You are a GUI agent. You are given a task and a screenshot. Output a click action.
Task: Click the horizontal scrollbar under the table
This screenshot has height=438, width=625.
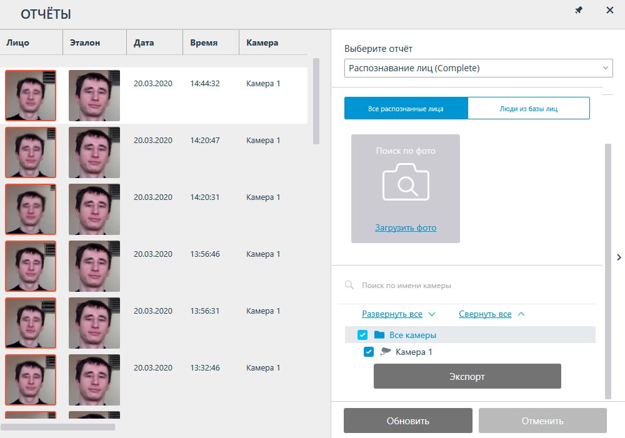pos(58,427)
